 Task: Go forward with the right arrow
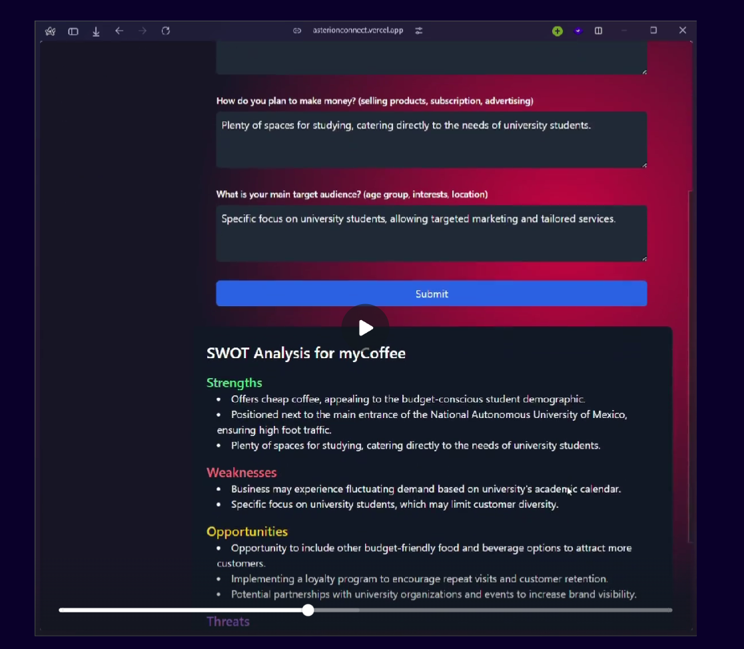(x=143, y=31)
